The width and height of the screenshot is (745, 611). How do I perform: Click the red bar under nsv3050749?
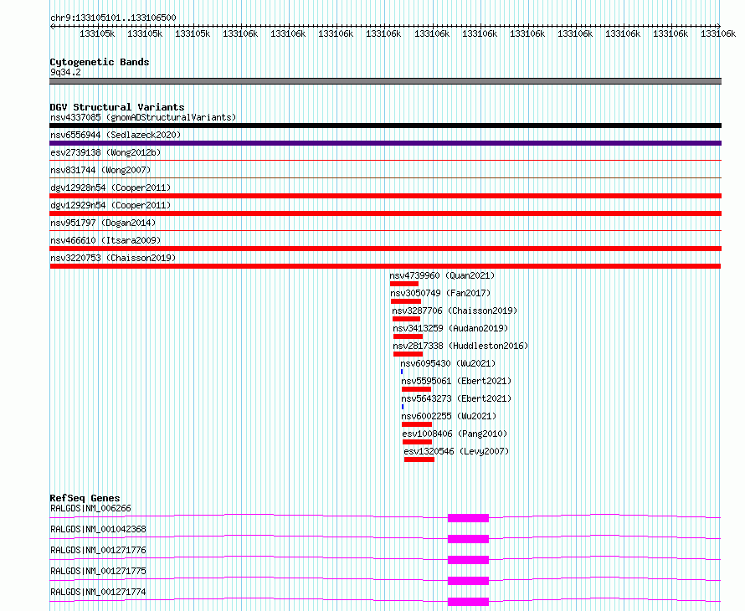(x=406, y=301)
